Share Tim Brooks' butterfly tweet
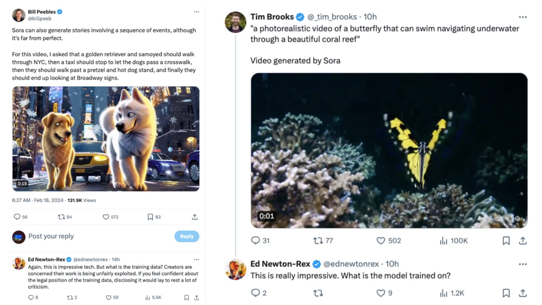The height and width of the screenshot is (305, 542). pos(523,241)
